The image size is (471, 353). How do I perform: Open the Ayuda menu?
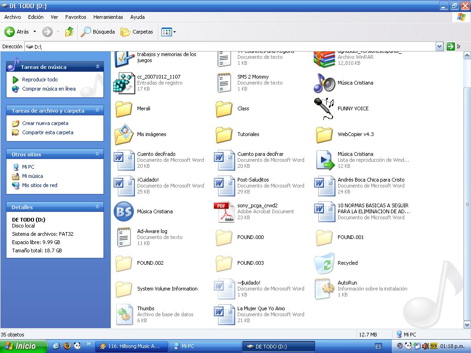137,17
